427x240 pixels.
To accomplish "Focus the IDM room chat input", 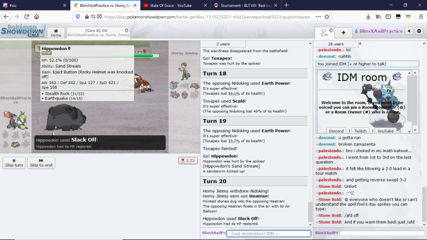I will pos(382,233).
